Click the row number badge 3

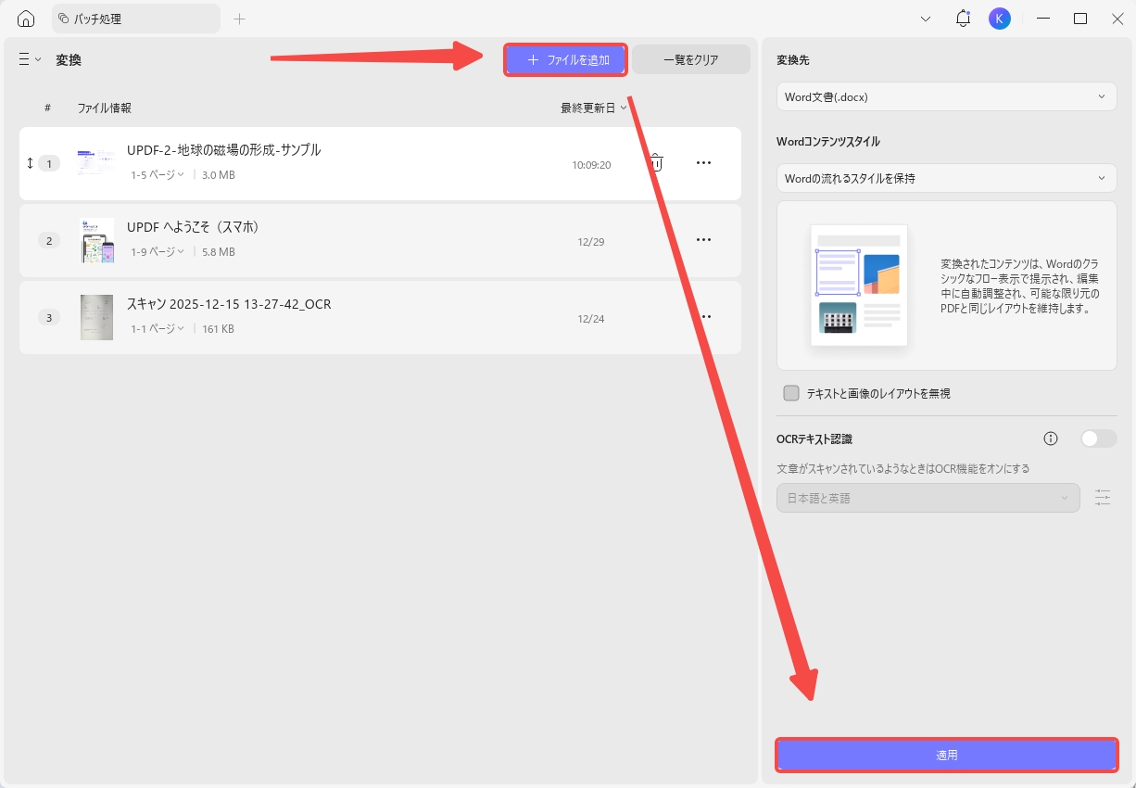pos(49,317)
